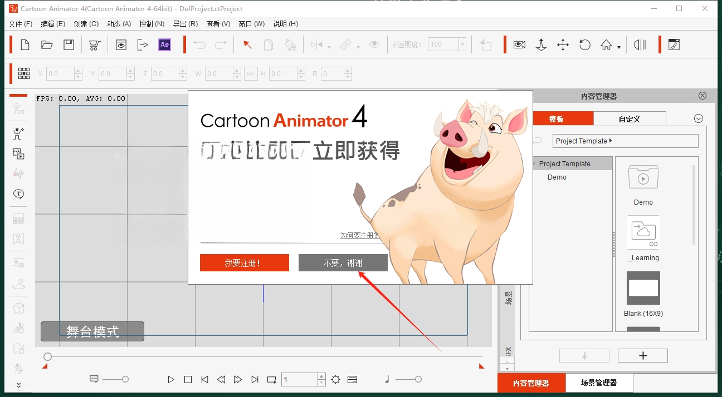Screen dimensions: 722x397
Task: Expand the flip tool dropdown arrow
Action: pos(329,47)
